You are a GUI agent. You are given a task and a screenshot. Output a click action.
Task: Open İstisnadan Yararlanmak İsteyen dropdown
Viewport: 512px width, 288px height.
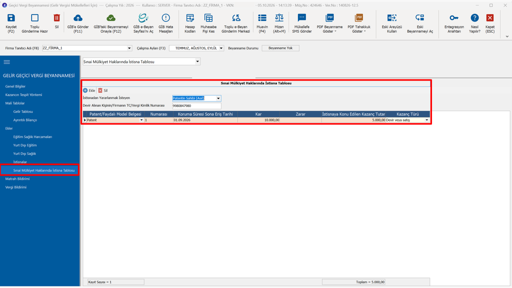click(218, 98)
